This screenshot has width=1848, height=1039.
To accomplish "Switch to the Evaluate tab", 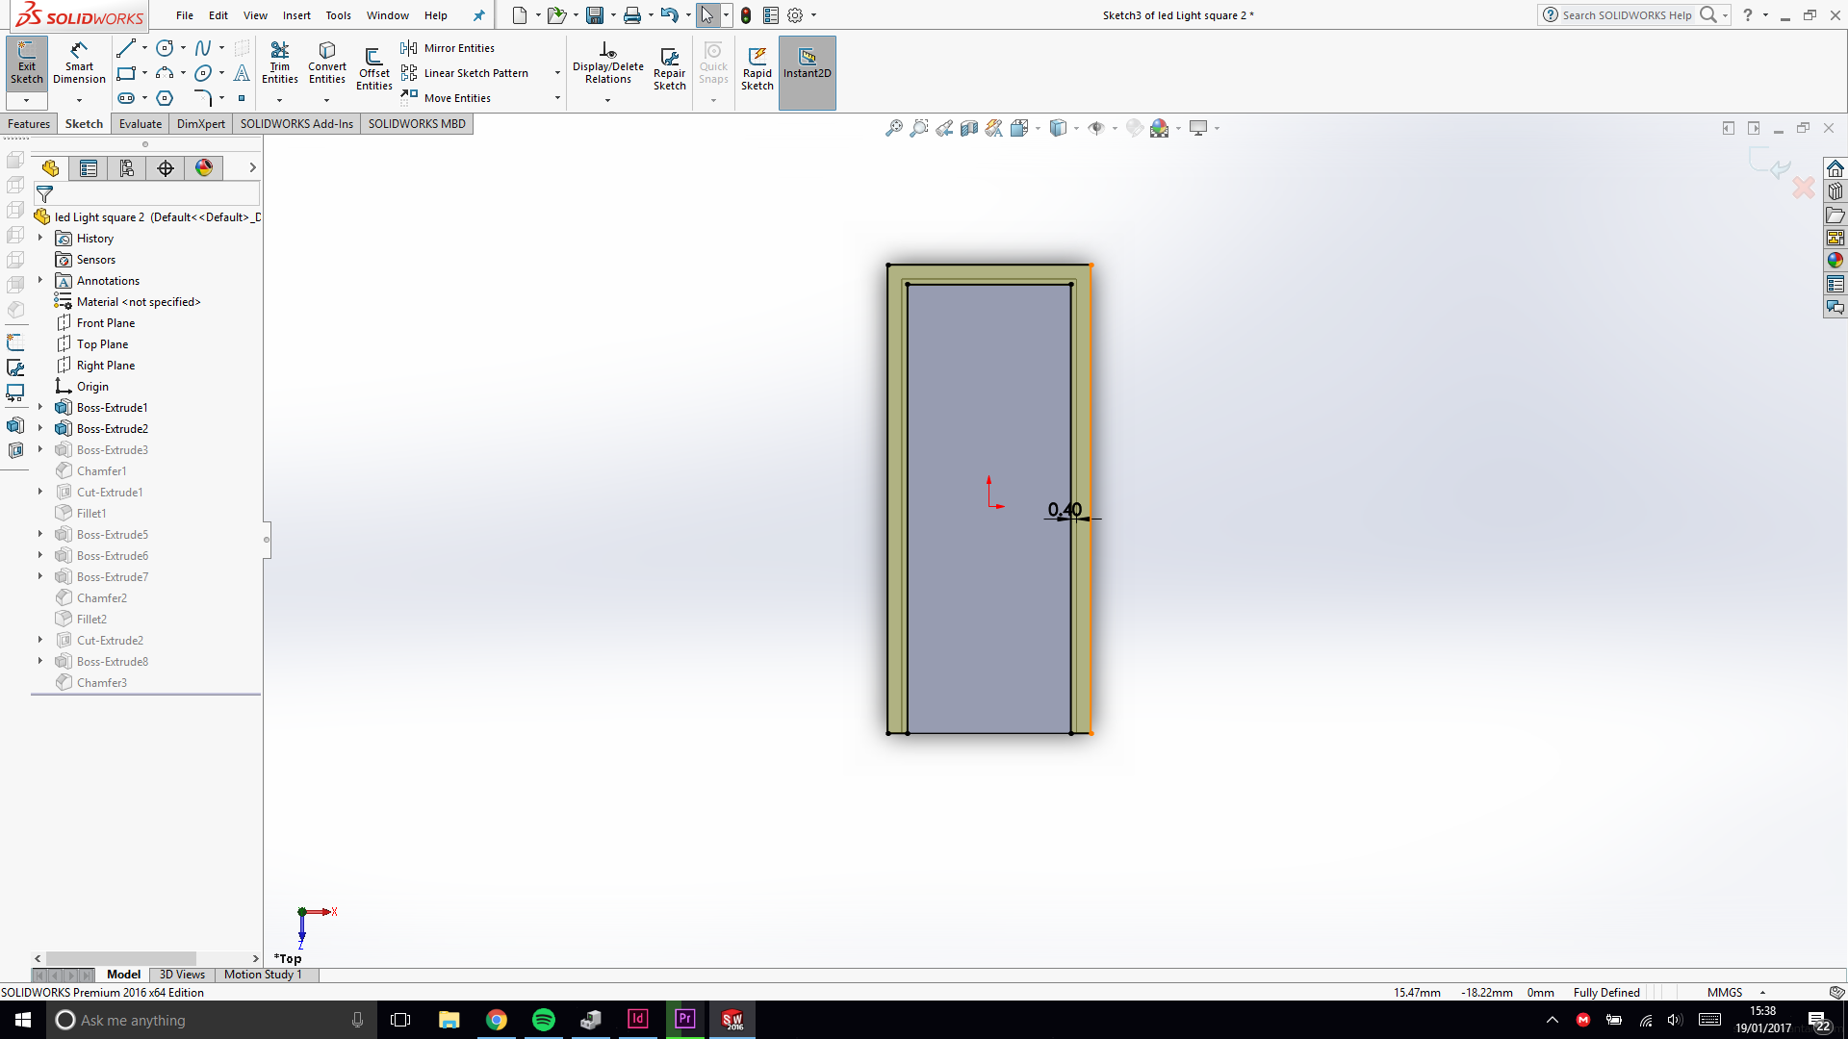I will coord(141,124).
